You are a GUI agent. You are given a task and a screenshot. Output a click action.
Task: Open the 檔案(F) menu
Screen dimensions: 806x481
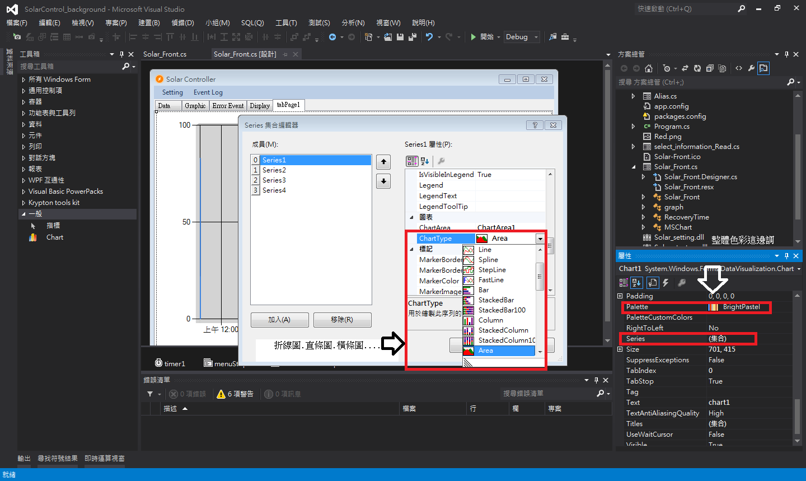pos(17,23)
